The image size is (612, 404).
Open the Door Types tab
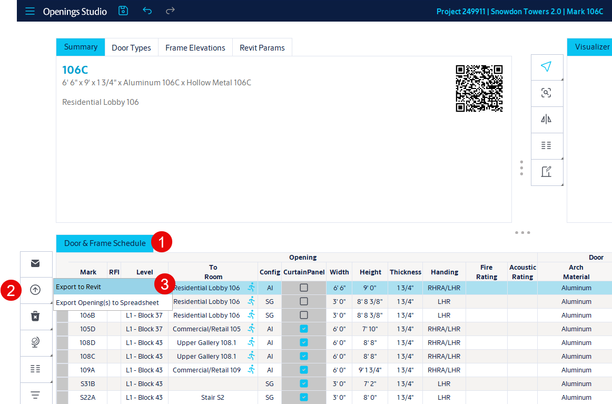132,47
